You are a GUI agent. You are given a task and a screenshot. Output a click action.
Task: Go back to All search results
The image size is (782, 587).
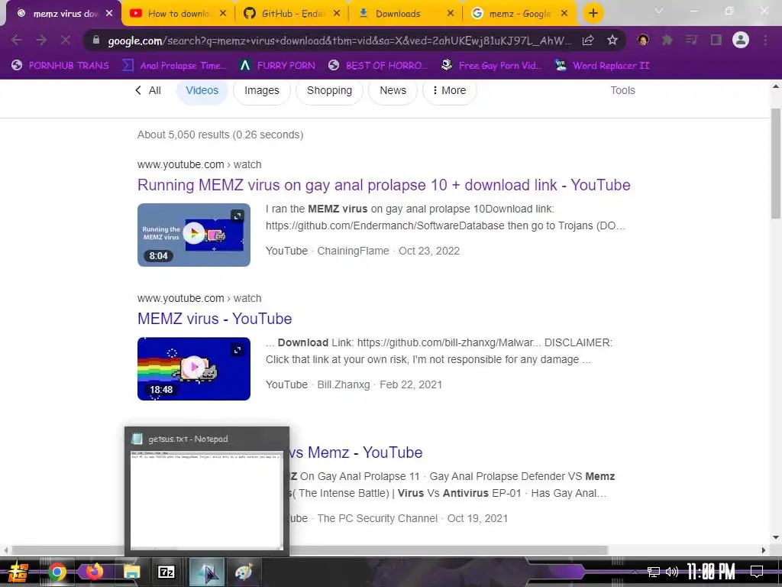coord(148,90)
